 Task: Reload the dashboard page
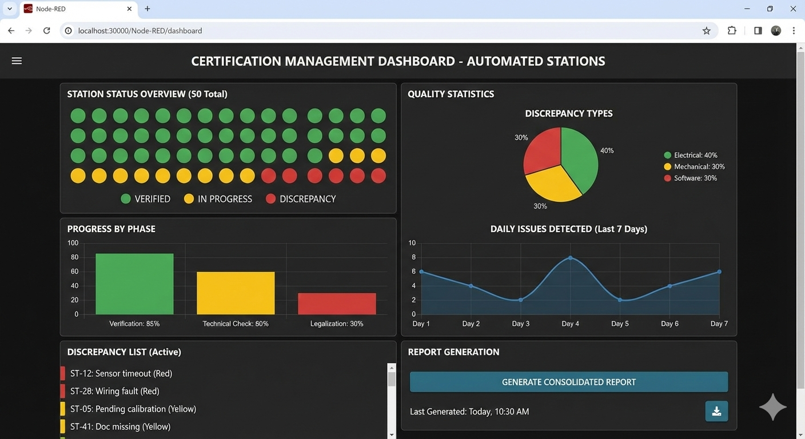coord(47,31)
